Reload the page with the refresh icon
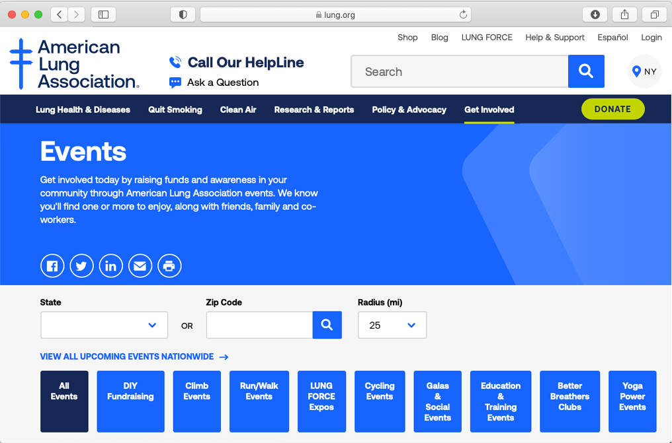Screen dimensions: 672x443 (463, 15)
